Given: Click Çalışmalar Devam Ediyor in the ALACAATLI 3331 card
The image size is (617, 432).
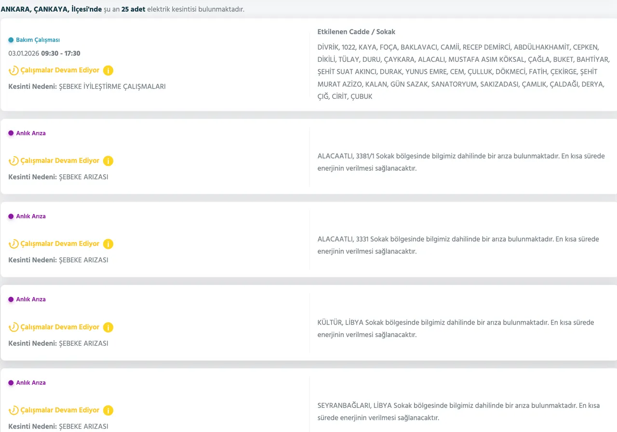Looking at the screenshot, I should (60, 244).
